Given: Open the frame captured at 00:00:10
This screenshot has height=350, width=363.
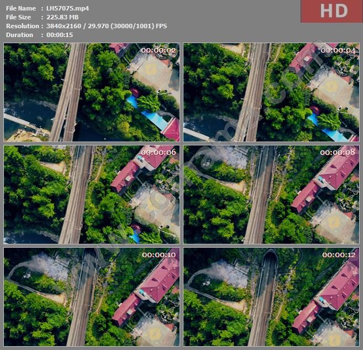Looking at the screenshot, I should tap(91, 296).
